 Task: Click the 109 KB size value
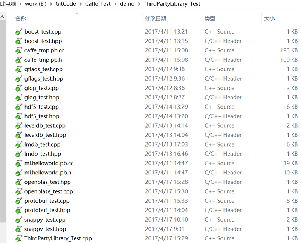point(289,60)
